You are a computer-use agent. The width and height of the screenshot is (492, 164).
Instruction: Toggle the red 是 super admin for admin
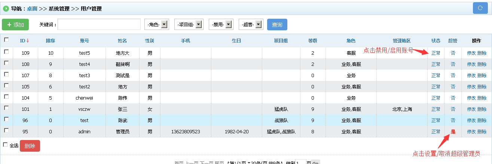[453, 132]
